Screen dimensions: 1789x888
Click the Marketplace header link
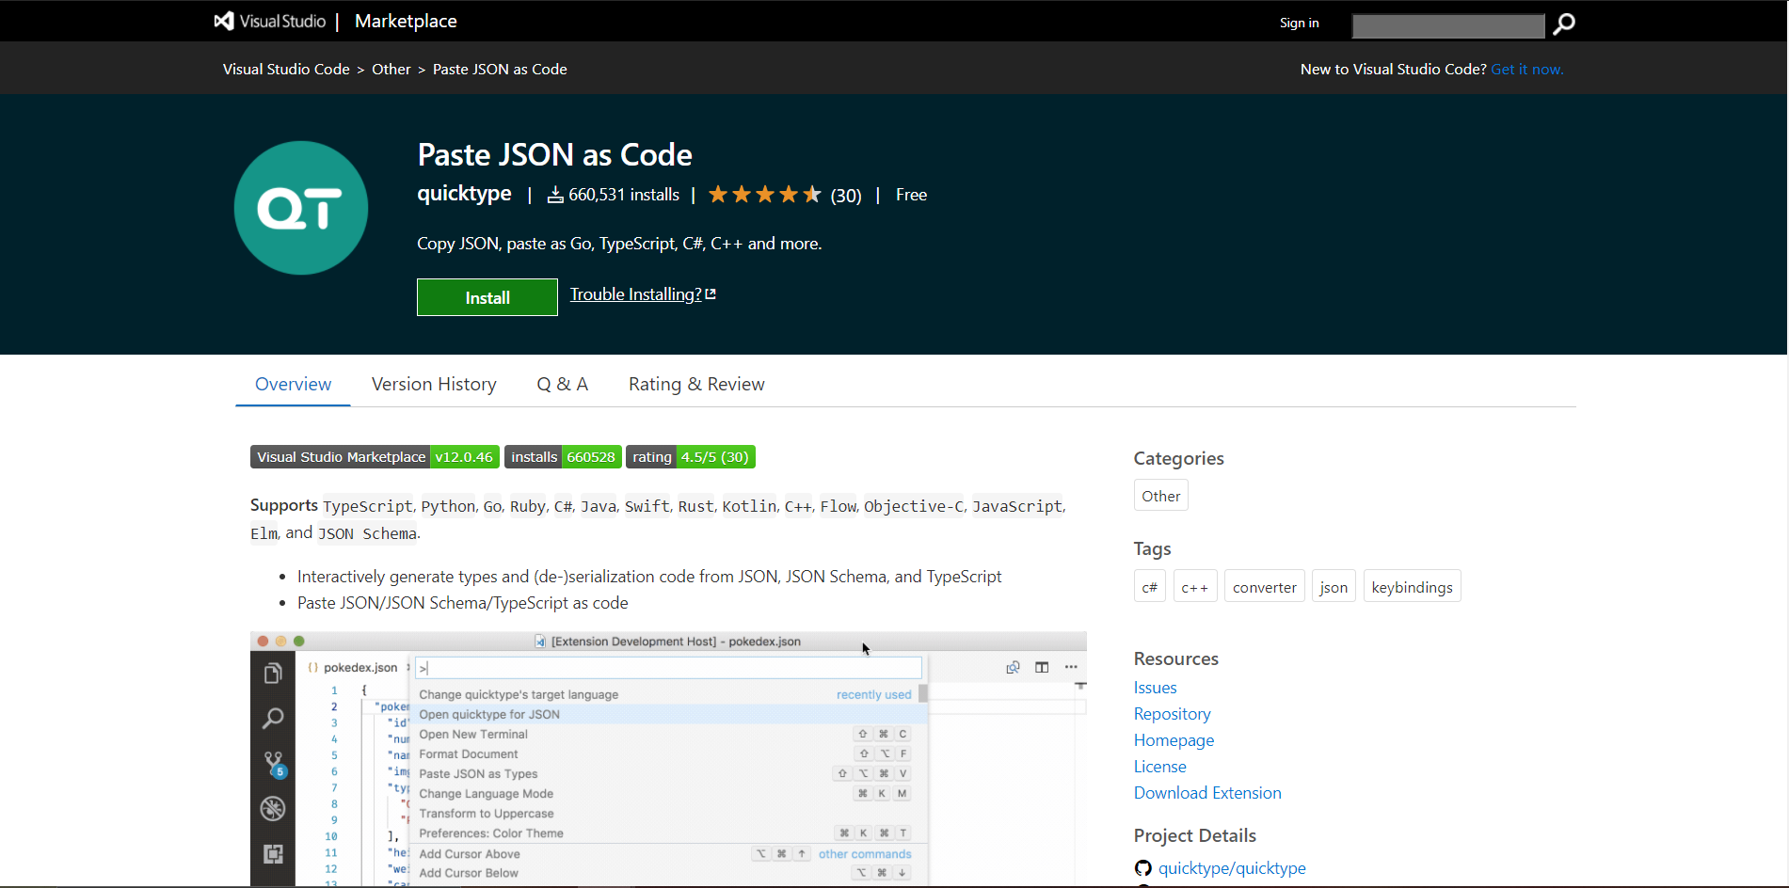tap(406, 21)
